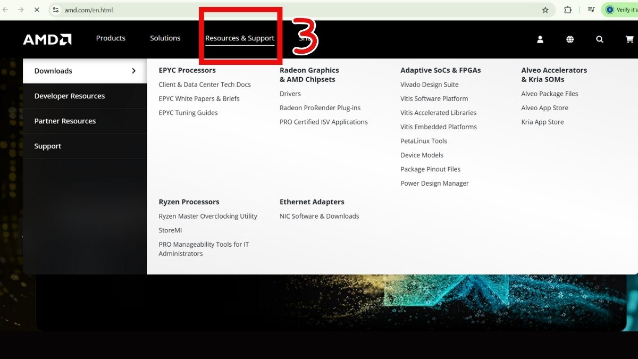Open the shopping cart icon

(x=629, y=39)
